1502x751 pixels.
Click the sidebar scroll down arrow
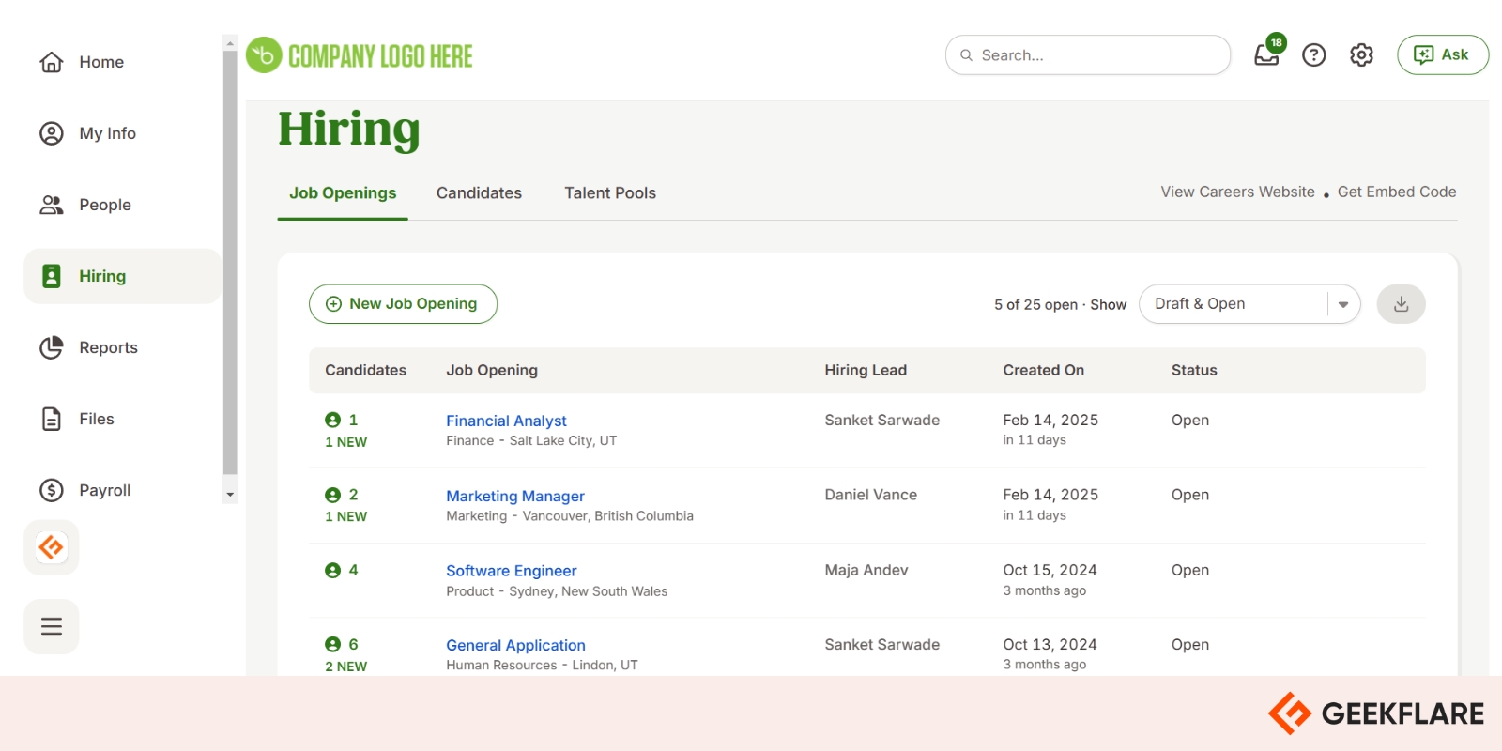click(230, 495)
